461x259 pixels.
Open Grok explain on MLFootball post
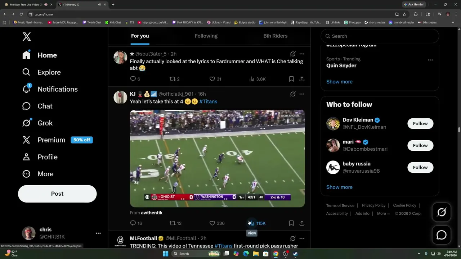293,238
